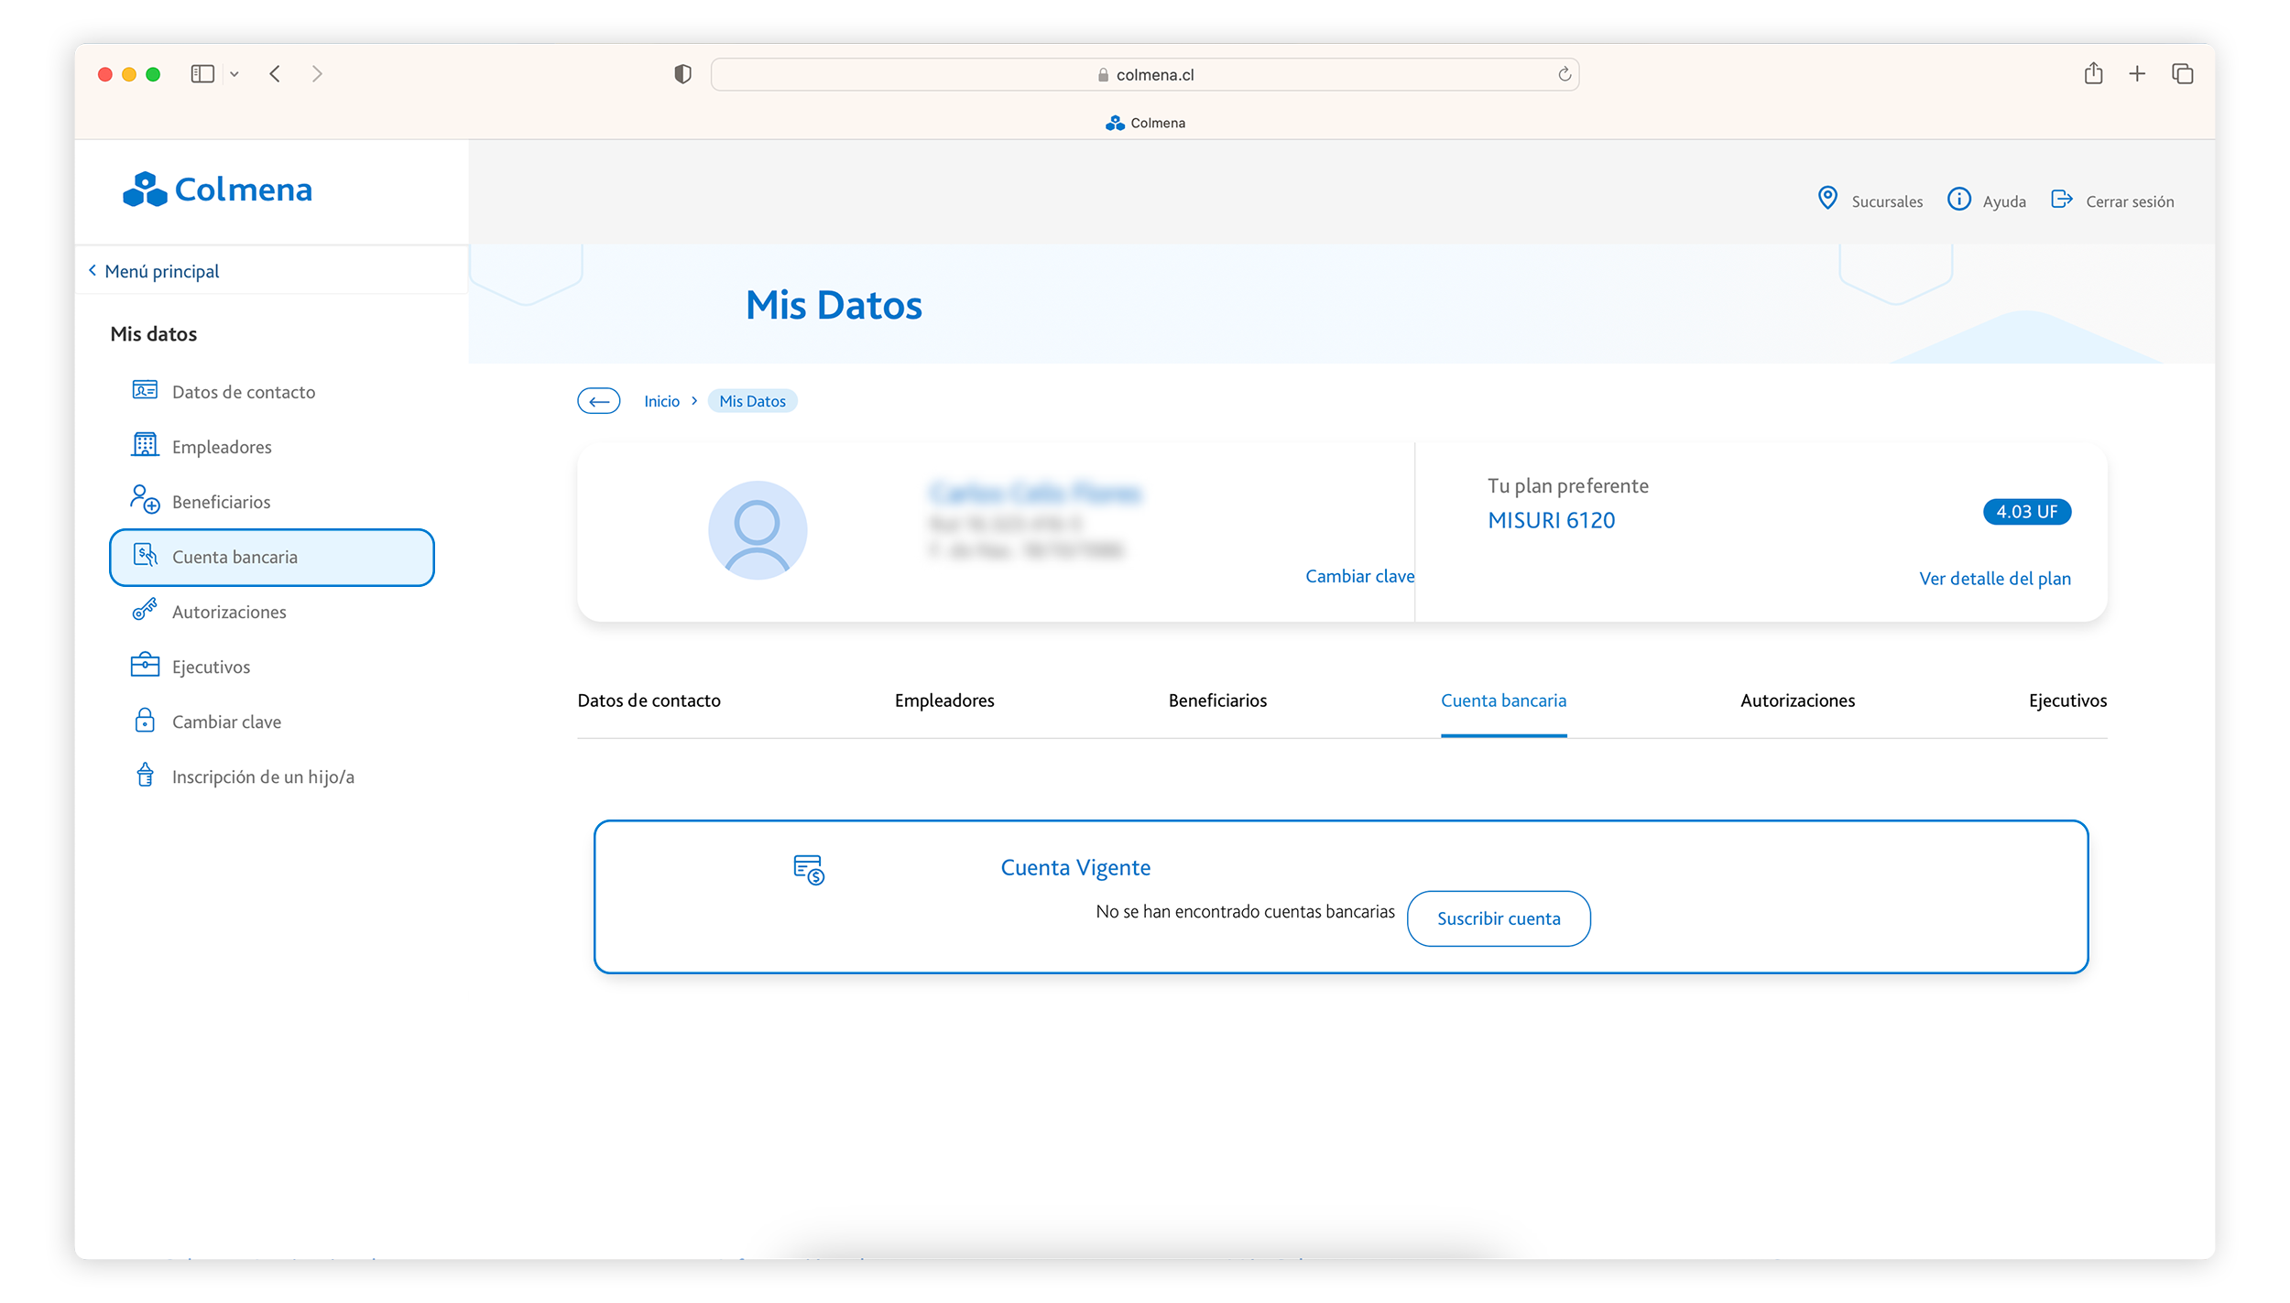Click the Cambiar clave link in profile card
The image size is (2290, 1303).
click(1358, 576)
